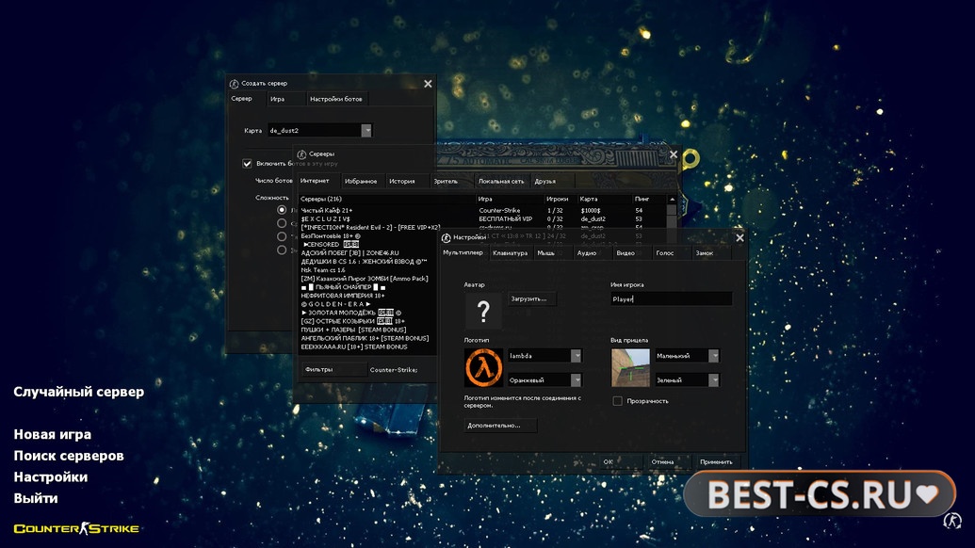The image size is (975, 548).
Task: Open the Зеленый crosshair color dropdown
Action: (714, 379)
